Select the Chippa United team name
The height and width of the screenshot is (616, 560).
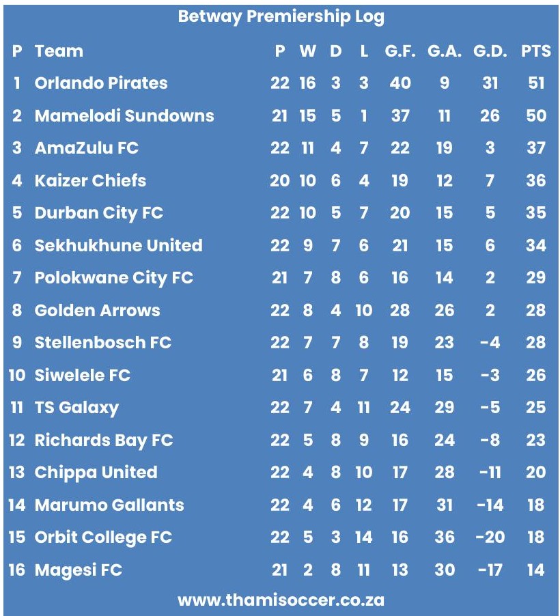pos(96,473)
